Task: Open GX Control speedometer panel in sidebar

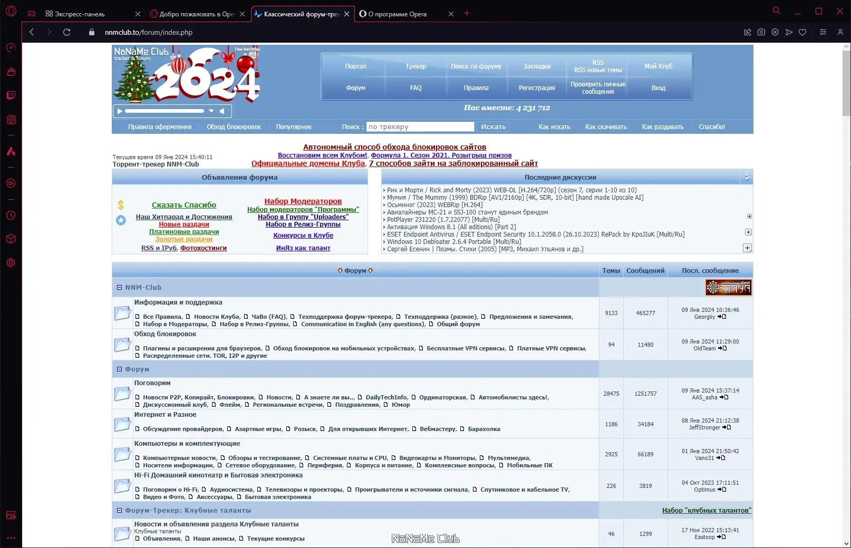Action: coord(11,48)
